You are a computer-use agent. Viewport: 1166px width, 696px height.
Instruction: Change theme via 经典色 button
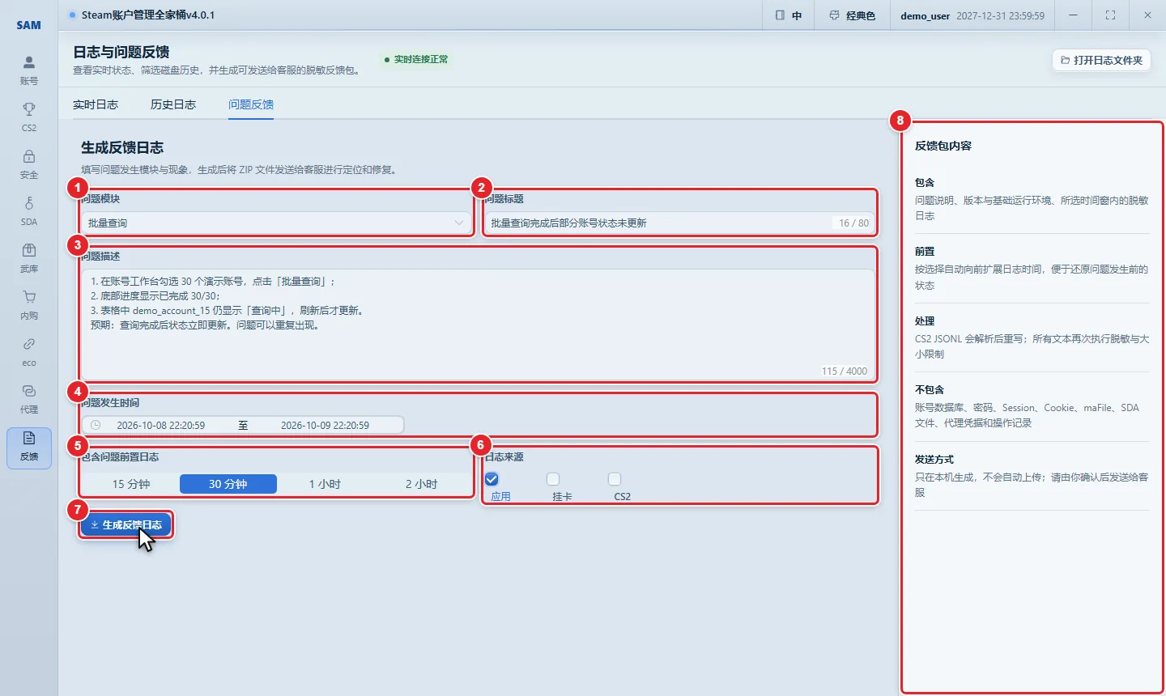click(x=853, y=15)
